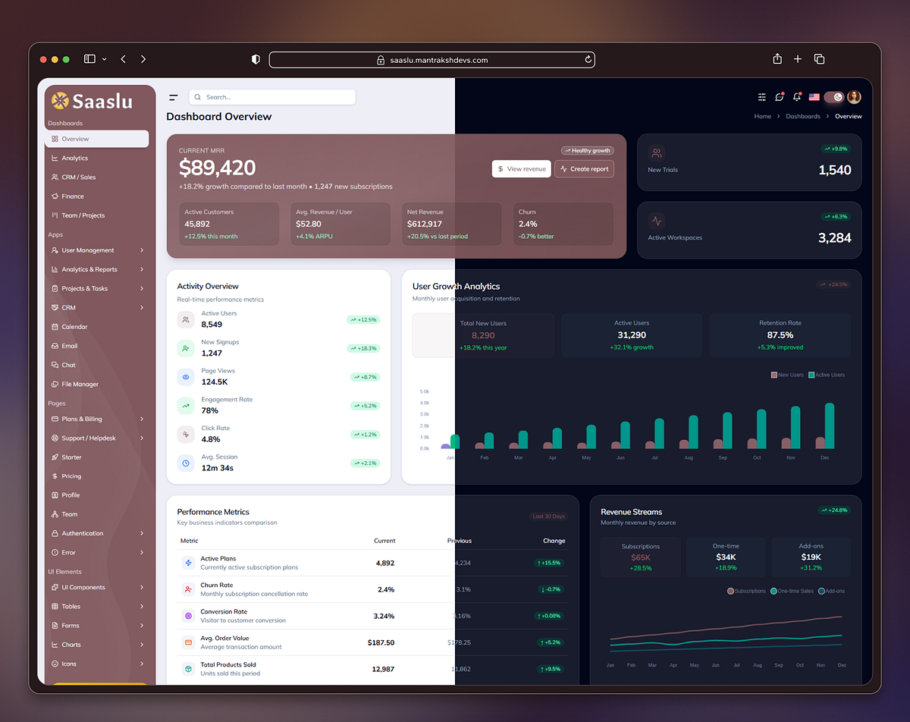Screen dimensions: 910x722
Task: Expand Authentication chevron in sidebar
Action: point(142,533)
